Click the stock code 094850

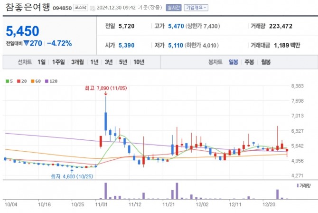(62, 8)
